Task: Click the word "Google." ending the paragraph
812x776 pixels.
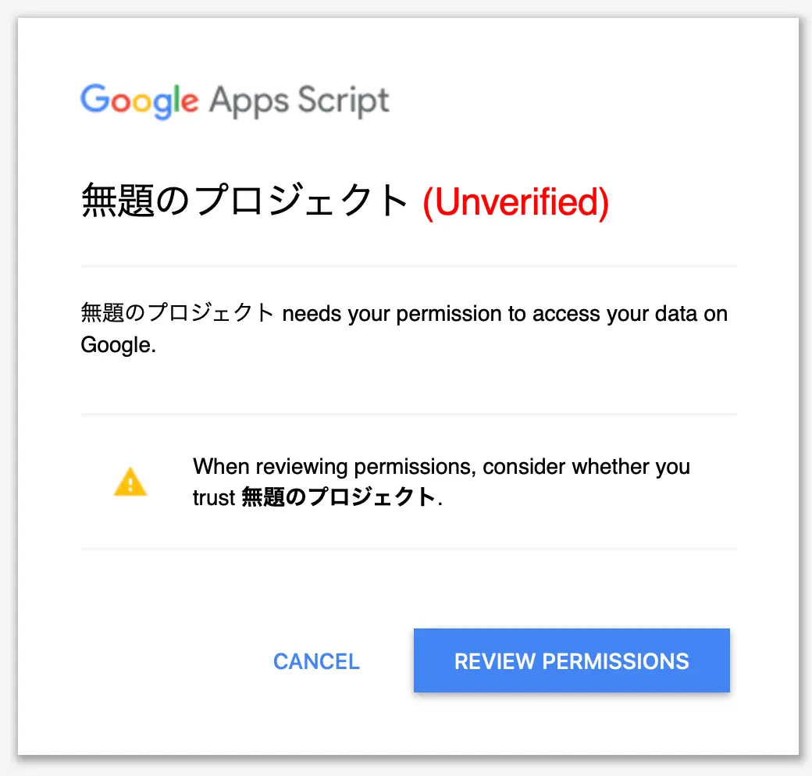Action: click(118, 345)
